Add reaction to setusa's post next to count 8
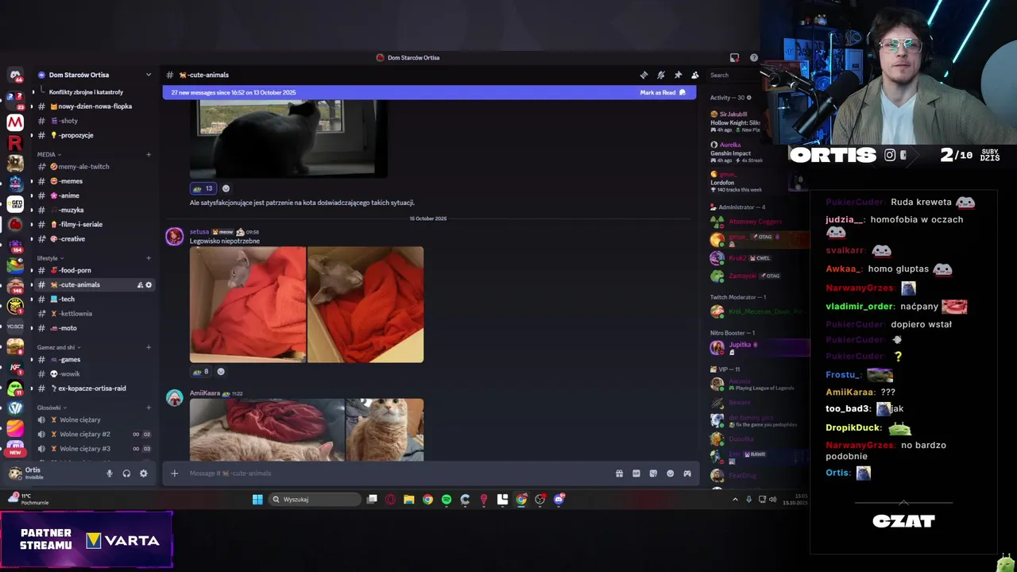This screenshot has height=572, width=1017. [221, 371]
